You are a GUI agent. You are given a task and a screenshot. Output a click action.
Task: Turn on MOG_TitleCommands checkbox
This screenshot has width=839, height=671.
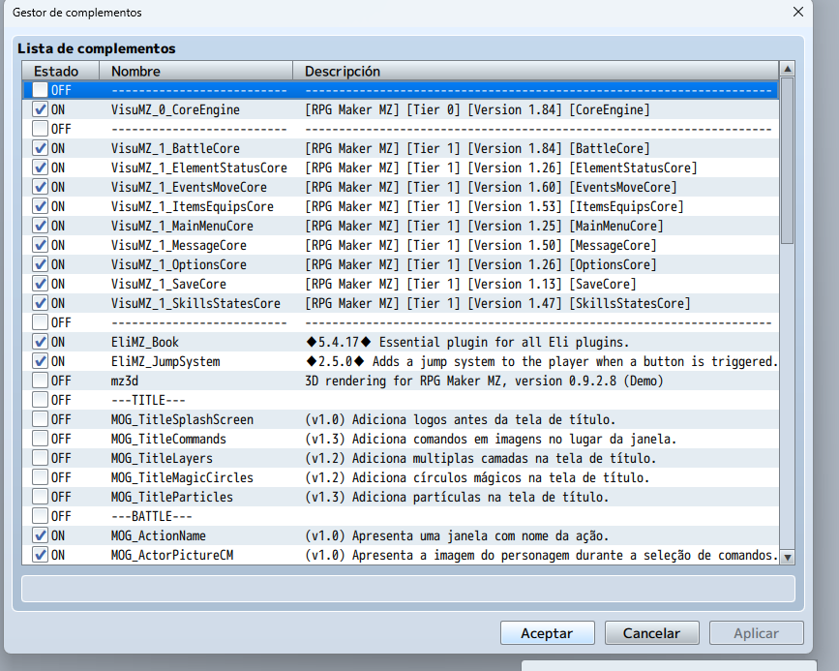(x=40, y=439)
